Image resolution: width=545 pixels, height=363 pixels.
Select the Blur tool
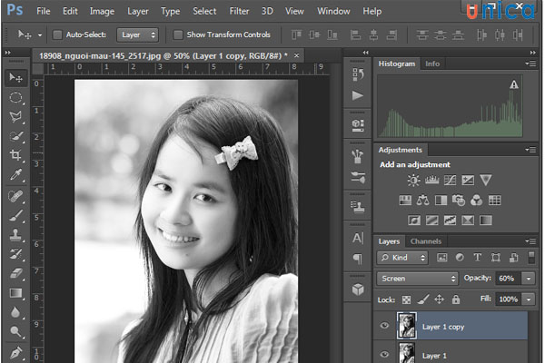coord(15,312)
